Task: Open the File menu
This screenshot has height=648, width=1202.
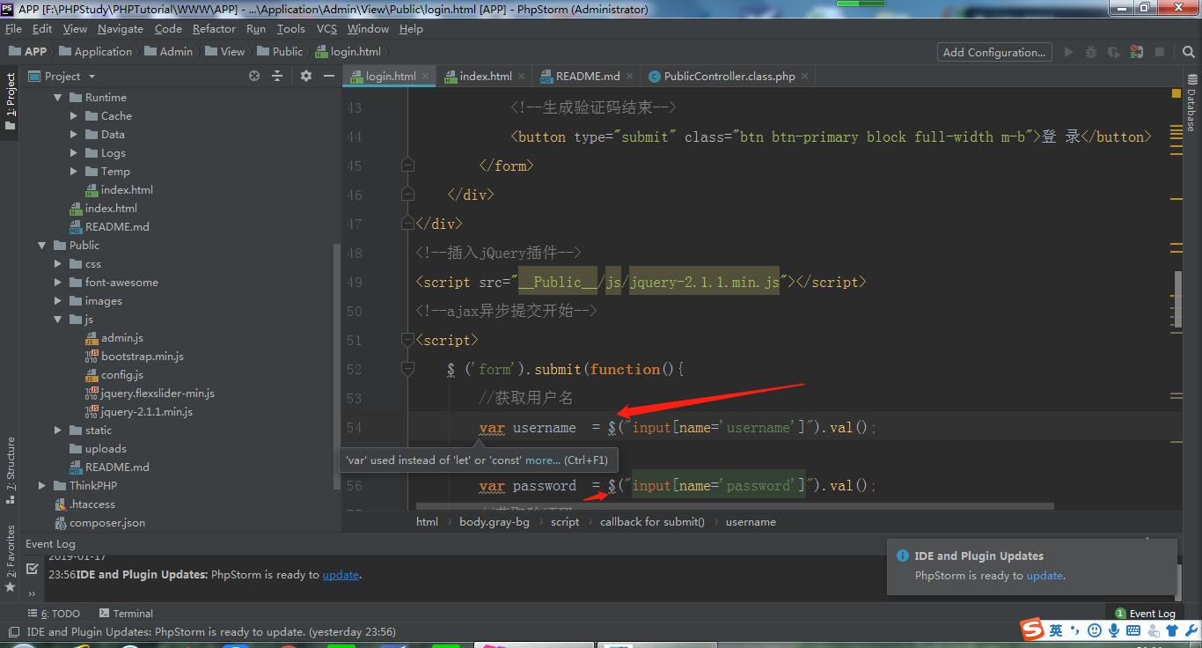Action: (x=13, y=29)
